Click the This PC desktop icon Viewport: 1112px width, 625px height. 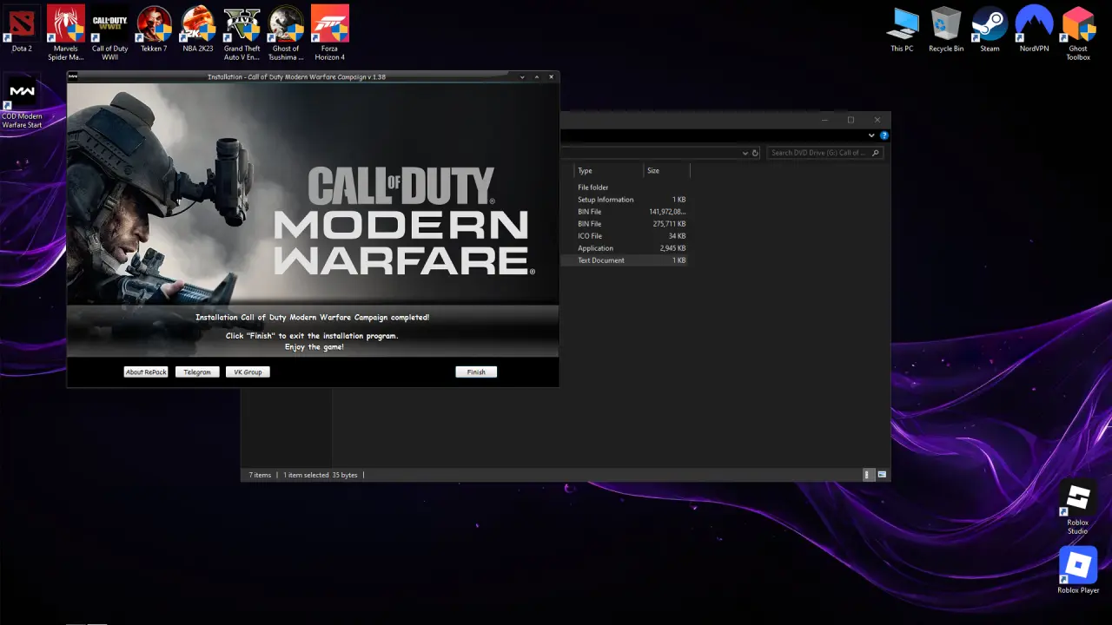902,30
